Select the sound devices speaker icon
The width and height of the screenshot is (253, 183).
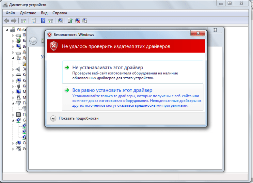coord(18,69)
